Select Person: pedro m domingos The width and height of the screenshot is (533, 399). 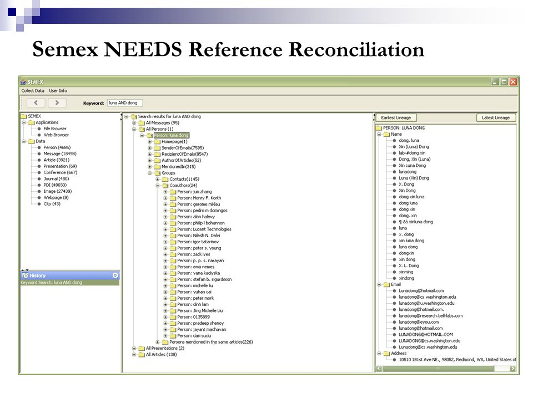[202, 211]
